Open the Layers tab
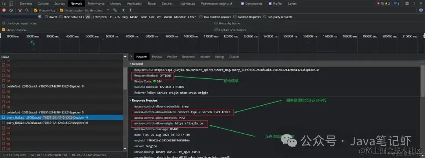425x158 pixels. (x=292, y=4)
